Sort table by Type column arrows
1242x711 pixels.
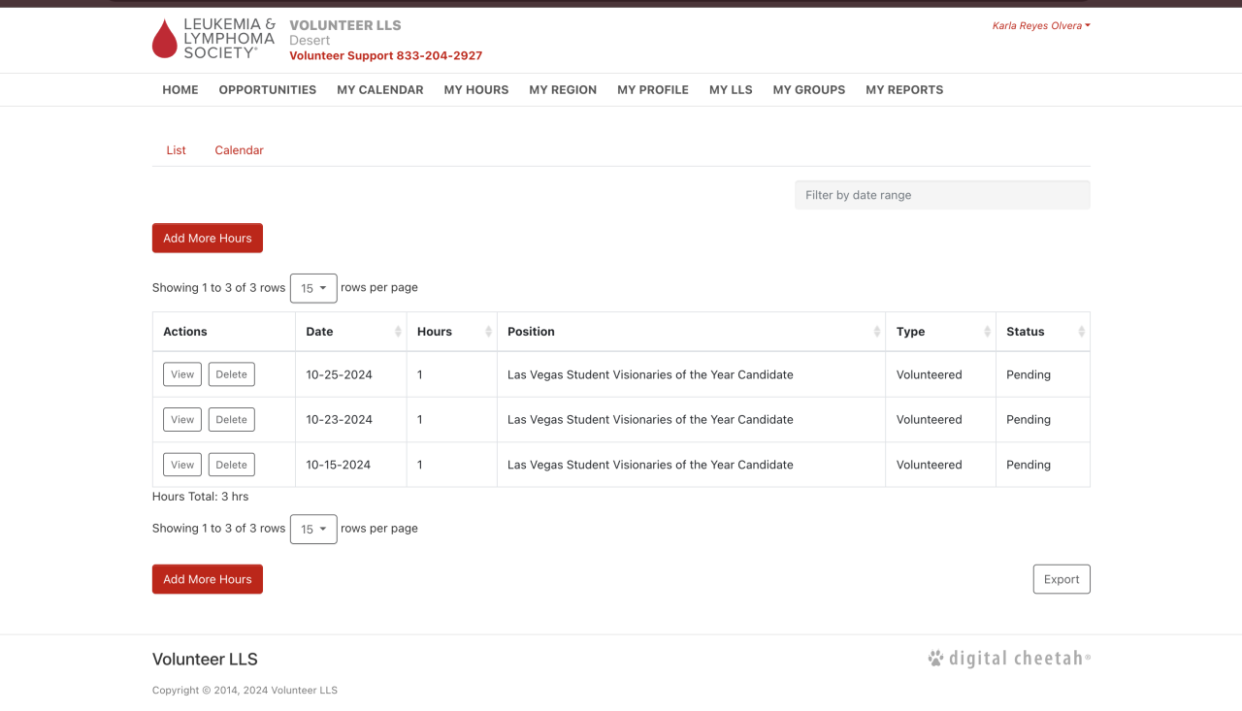point(987,332)
